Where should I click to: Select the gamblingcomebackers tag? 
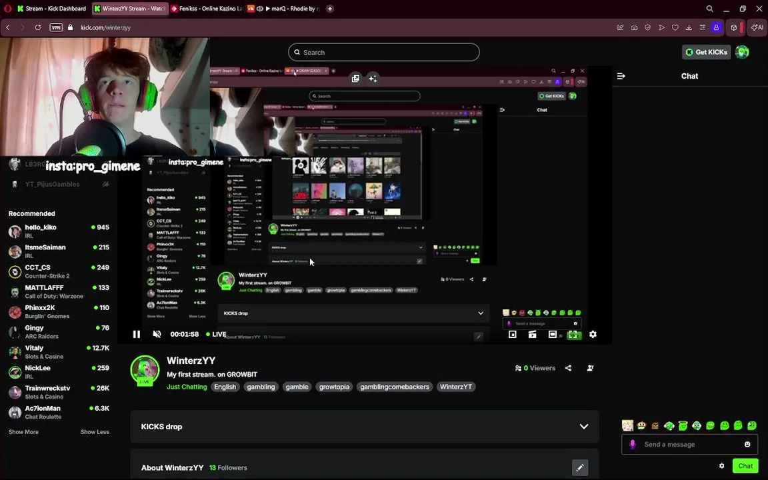pyautogui.click(x=395, y=387)
